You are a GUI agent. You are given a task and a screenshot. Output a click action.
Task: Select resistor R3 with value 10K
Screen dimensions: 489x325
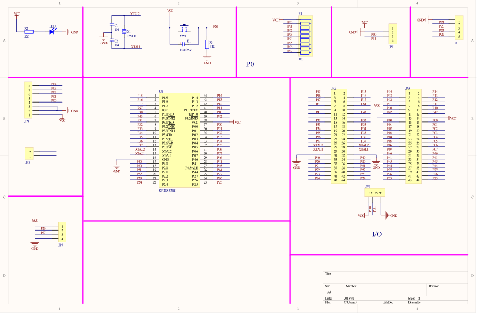[207, 44]
